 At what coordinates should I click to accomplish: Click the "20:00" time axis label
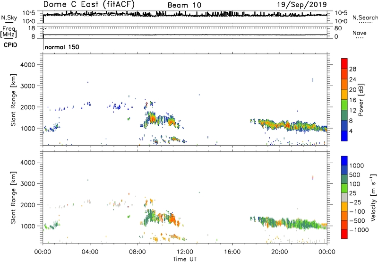[279, 252]
